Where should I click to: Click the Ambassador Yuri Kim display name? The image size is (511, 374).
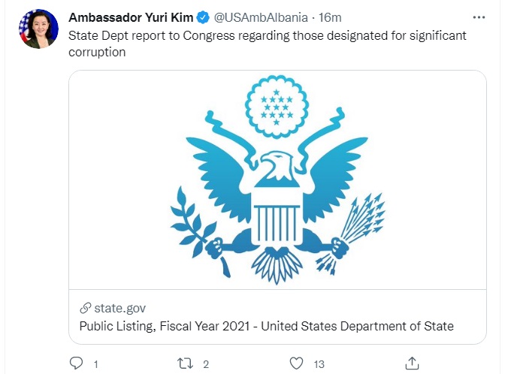[130, 17]
